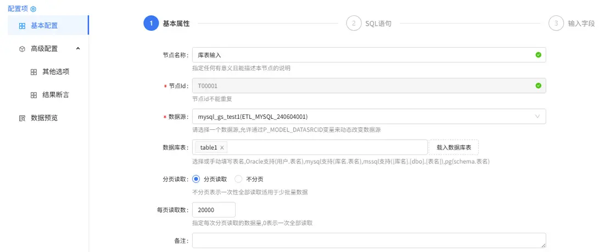Image resolution: width=603 pixels, height=252 pixels.
Task: Collapse the 高级配置 menu with its chevron
Action: click(x=78, y=48)
